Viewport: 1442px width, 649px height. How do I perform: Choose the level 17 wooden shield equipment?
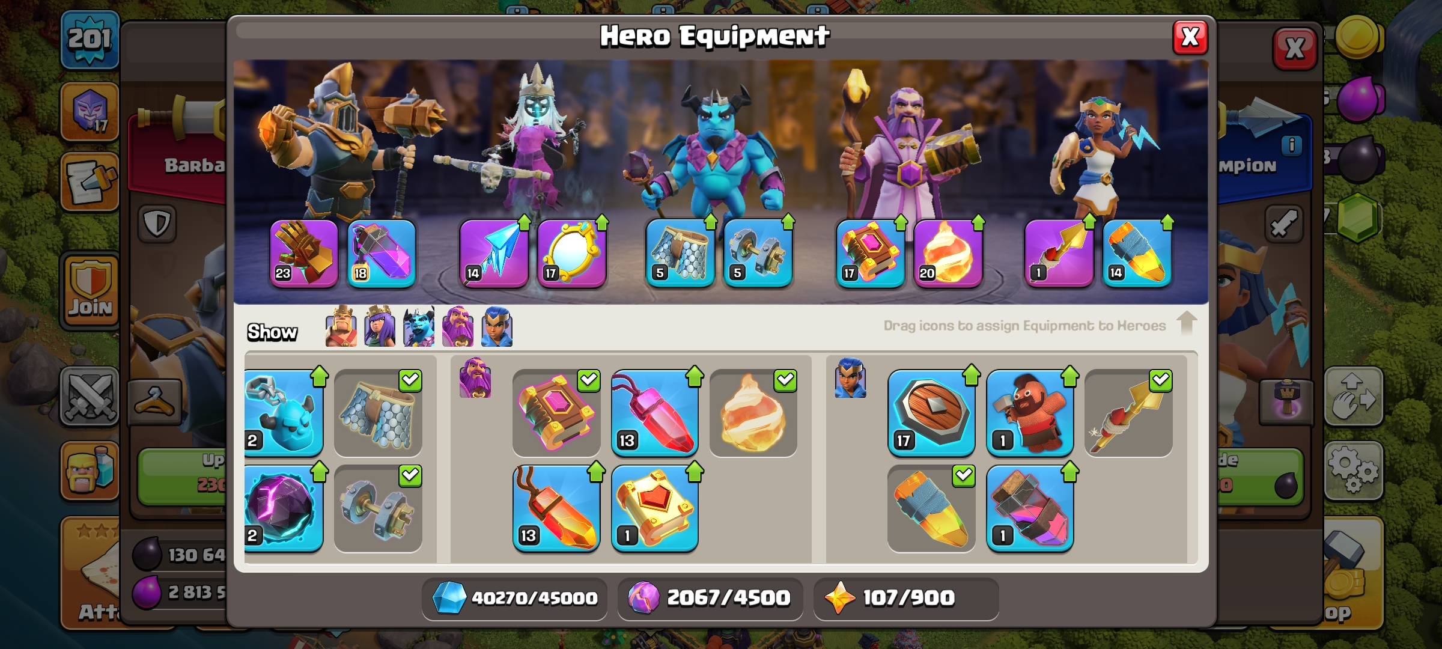click(931, 413)
